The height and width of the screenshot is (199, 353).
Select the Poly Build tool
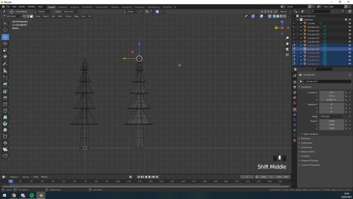click(x=5, y=117)
